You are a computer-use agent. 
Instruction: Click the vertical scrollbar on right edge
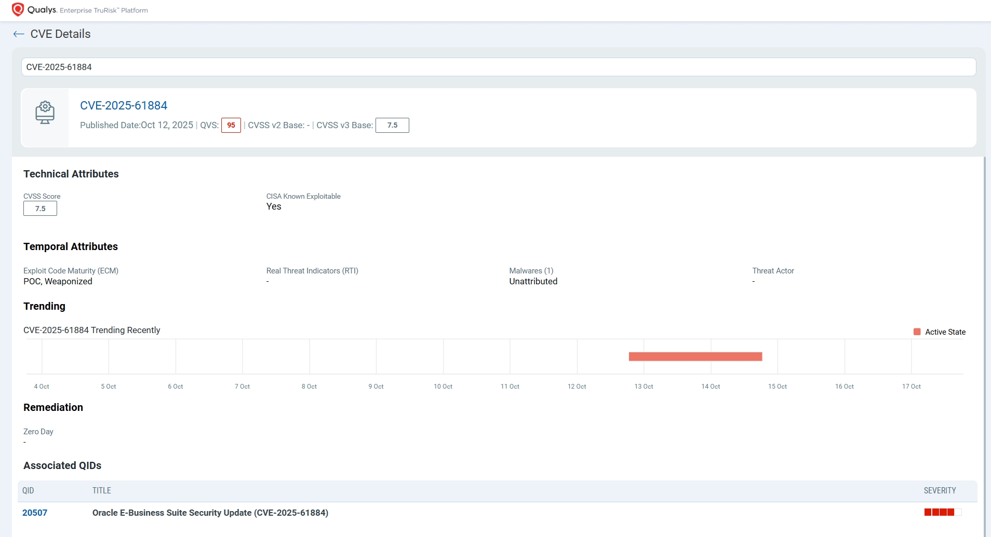click(x=985, y=342)
